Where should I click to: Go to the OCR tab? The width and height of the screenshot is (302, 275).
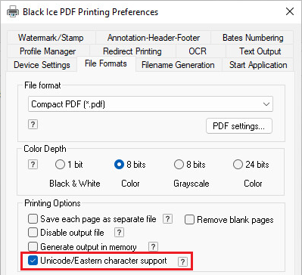click(198, 51)
